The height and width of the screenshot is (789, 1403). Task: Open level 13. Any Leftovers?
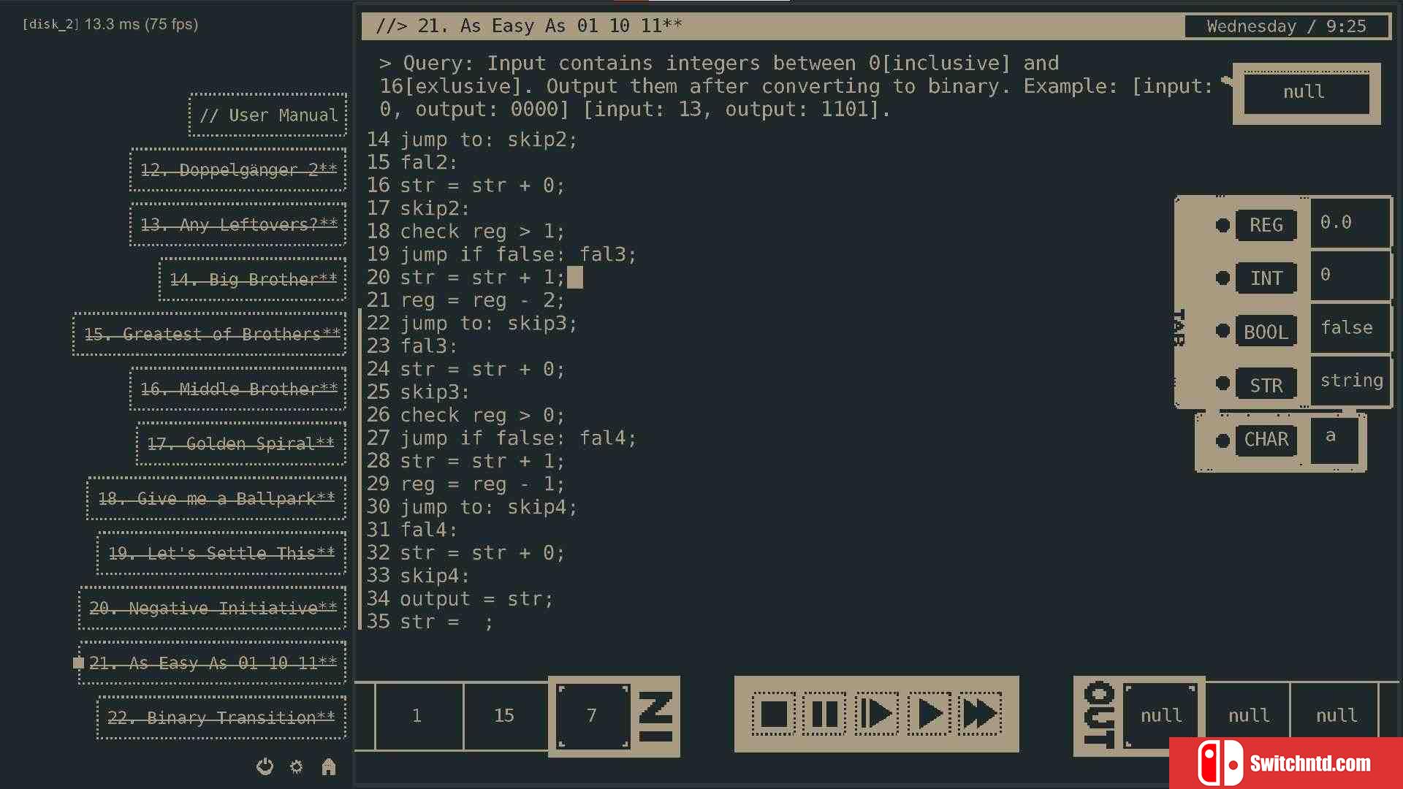tap(238, 224)
